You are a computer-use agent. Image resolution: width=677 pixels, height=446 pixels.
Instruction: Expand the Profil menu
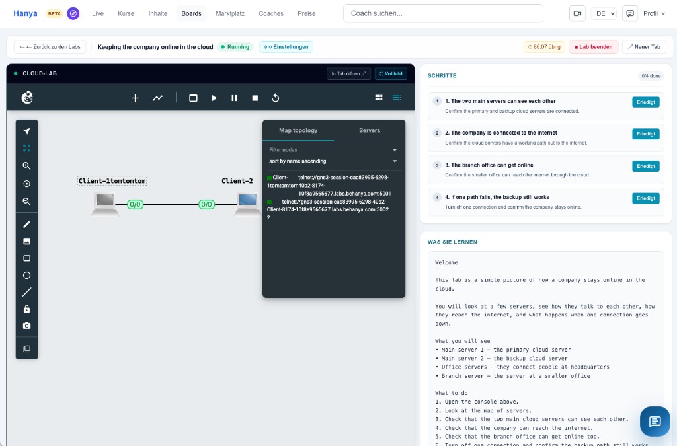pos(654,13)
